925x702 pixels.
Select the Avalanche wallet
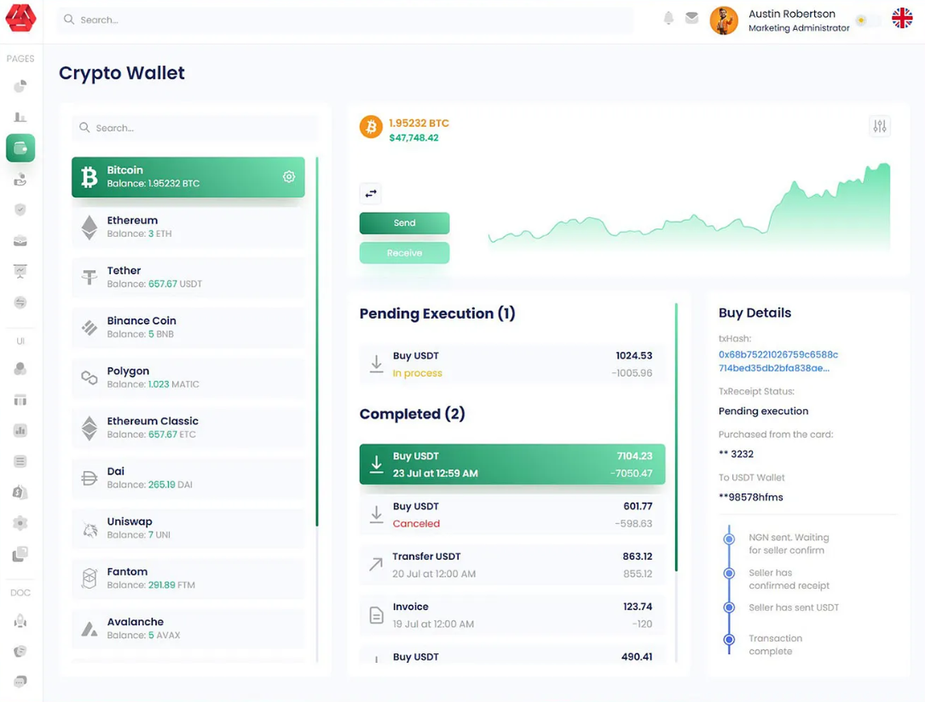coord(188,629)
